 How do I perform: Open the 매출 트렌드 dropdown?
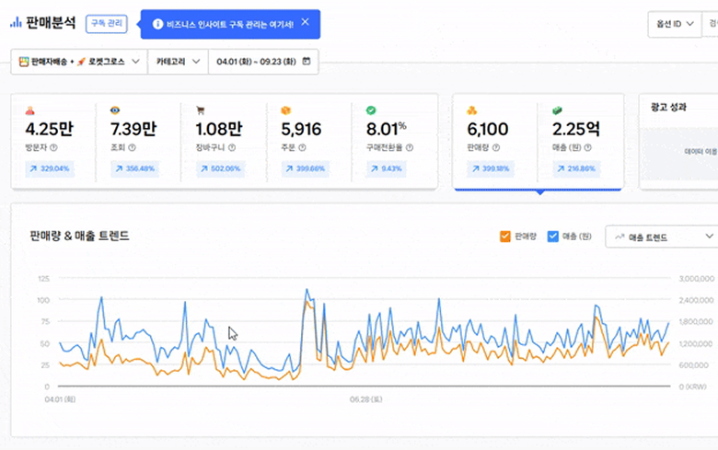659,237
